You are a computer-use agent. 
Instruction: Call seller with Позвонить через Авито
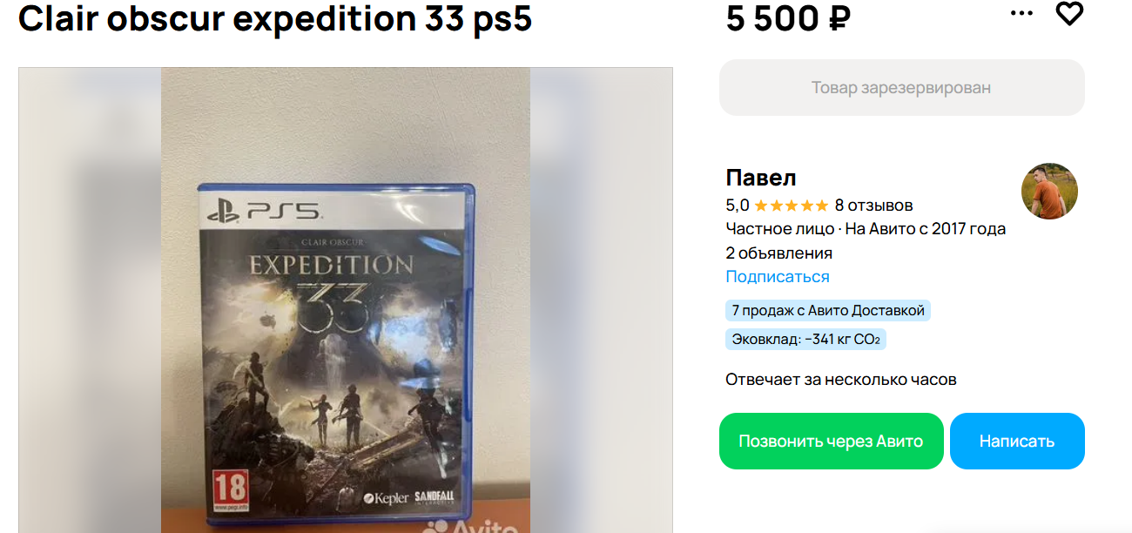(831, 441)
